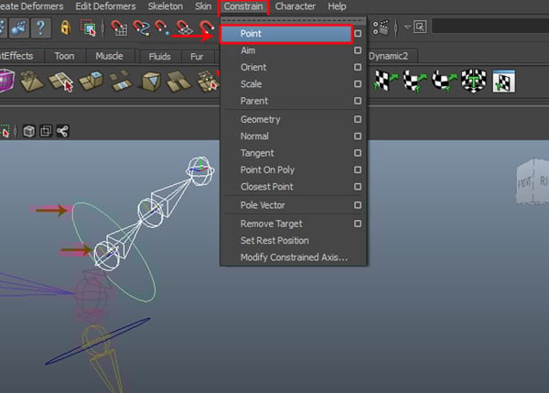The height and width of the screenshot is (393, 549).
Task: Open the option box for Point constraint
Action: pyautogui.click(x=358, y=34)
